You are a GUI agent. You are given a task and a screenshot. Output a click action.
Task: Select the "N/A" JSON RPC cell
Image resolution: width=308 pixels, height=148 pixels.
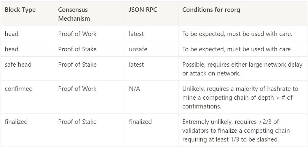click(x=135, y=89)
